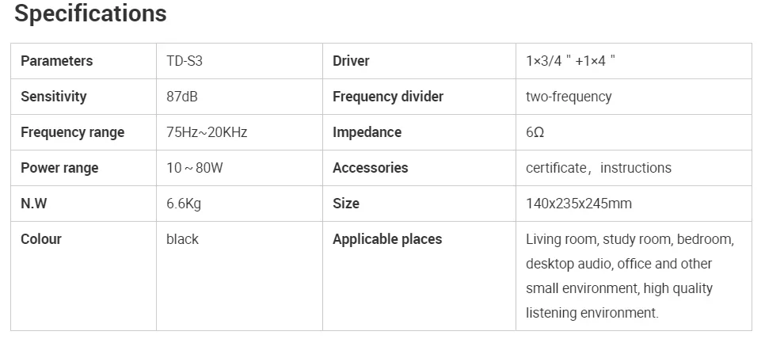Select the Driver label cell

(x=351, y=61)
